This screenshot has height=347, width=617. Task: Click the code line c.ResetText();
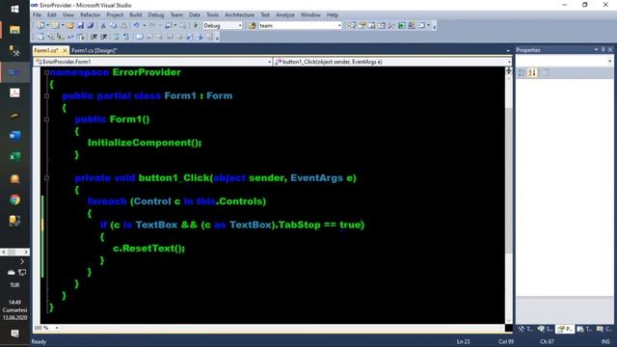(148, 249)
